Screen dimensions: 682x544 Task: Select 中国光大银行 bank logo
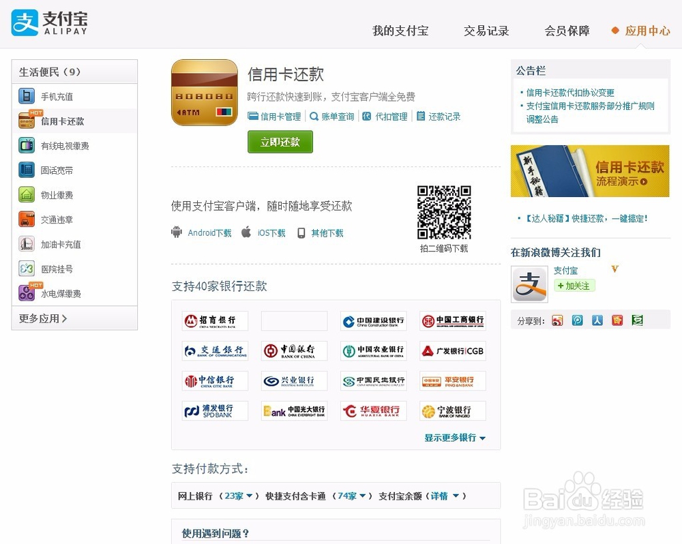click(x=294, y=411)
